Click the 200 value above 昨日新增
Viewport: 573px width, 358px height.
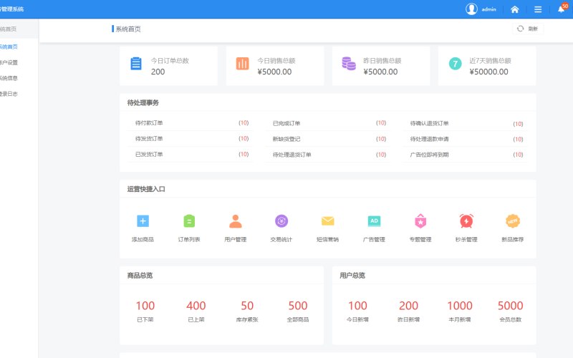[408, 306]
